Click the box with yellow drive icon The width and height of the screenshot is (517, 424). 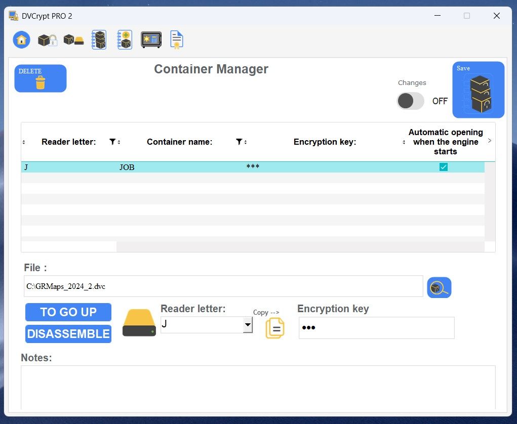pos(73,40)
